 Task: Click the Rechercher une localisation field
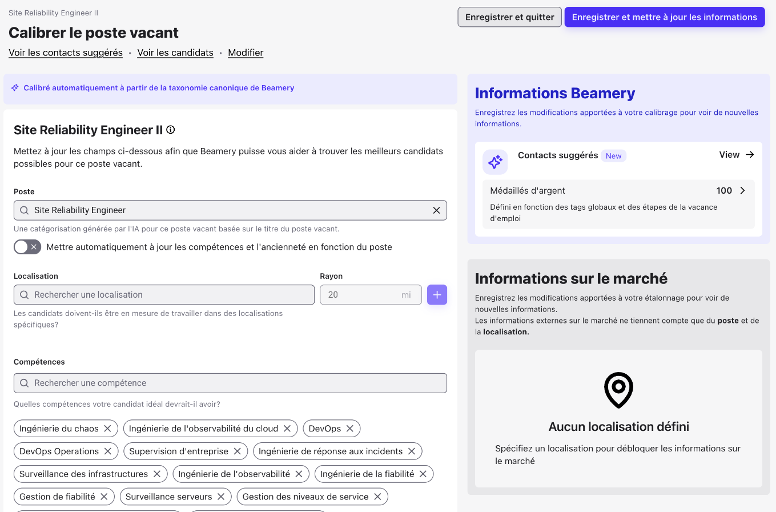click(x=164, y=295)
